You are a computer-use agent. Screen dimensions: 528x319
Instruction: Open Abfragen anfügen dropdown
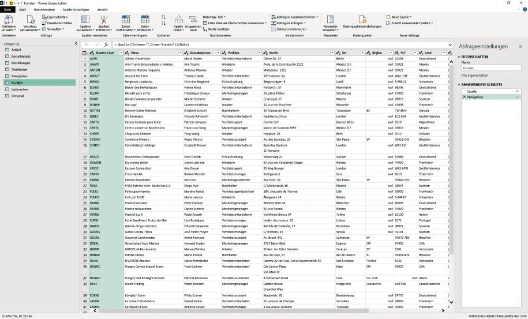pyautogui.click(x=289, y=23)
